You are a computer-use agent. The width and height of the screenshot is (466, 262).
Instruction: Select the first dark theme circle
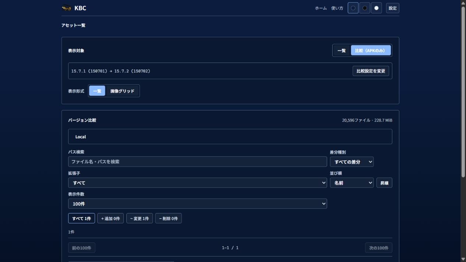tap(353, 8)
